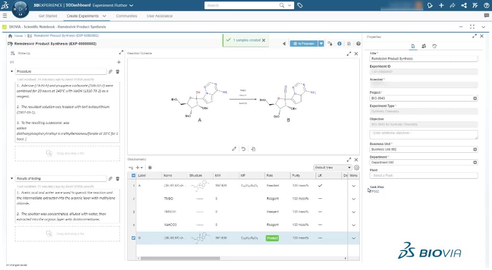This screenshot has width=492, height=270.
Task: Collapse the Procedure section
Action: (12, 72)
